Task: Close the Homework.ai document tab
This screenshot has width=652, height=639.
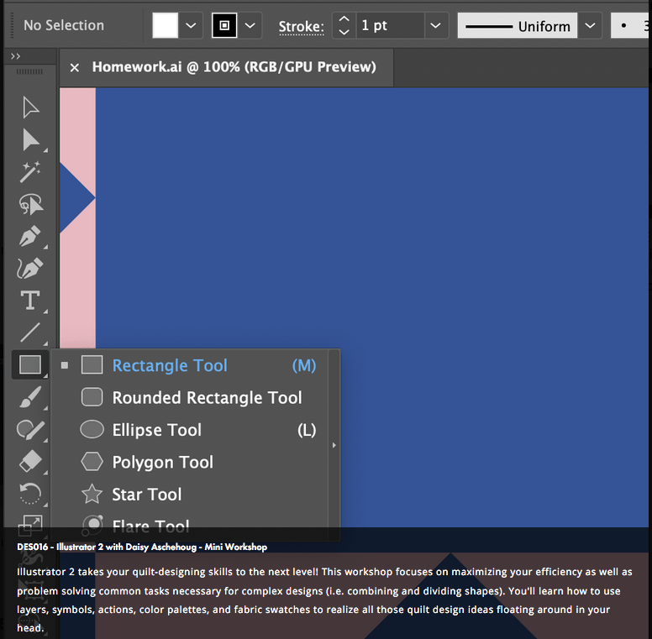Action: coord(75,67)
